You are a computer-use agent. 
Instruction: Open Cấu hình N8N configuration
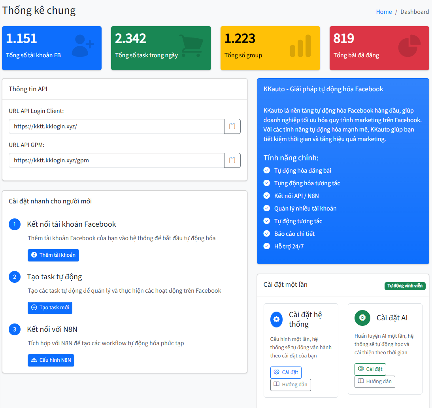(51, 360)
